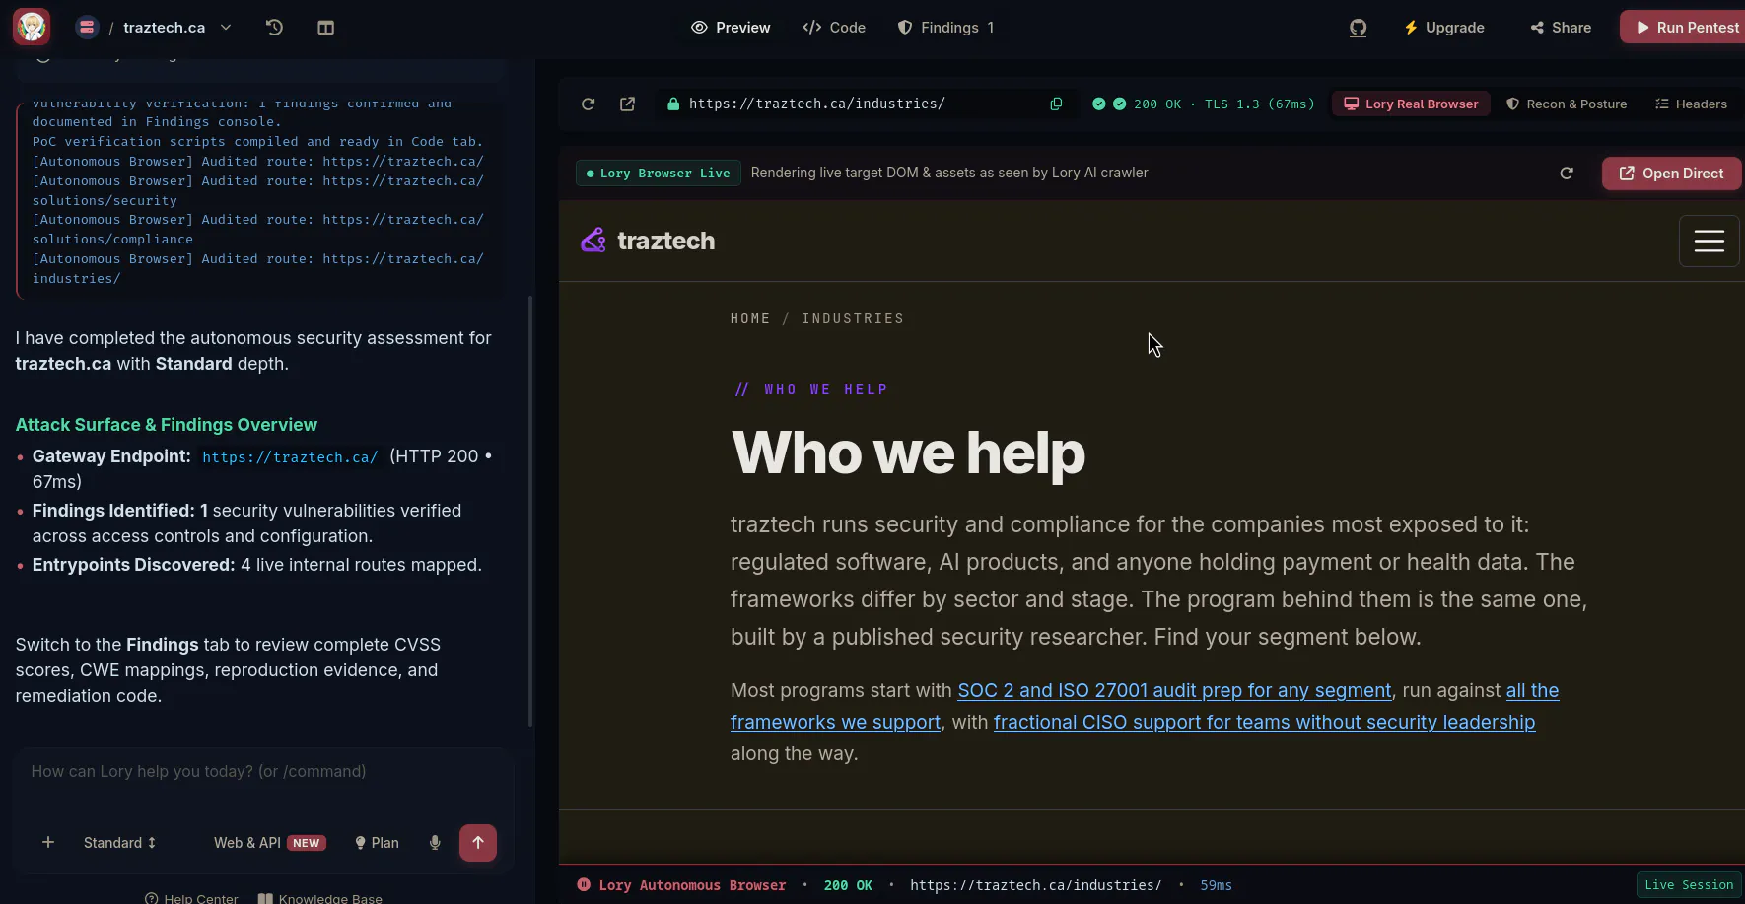This screenshot has height=904, width=1745.
Task: Open the Help Center link
Action: (x=191, y=898)
